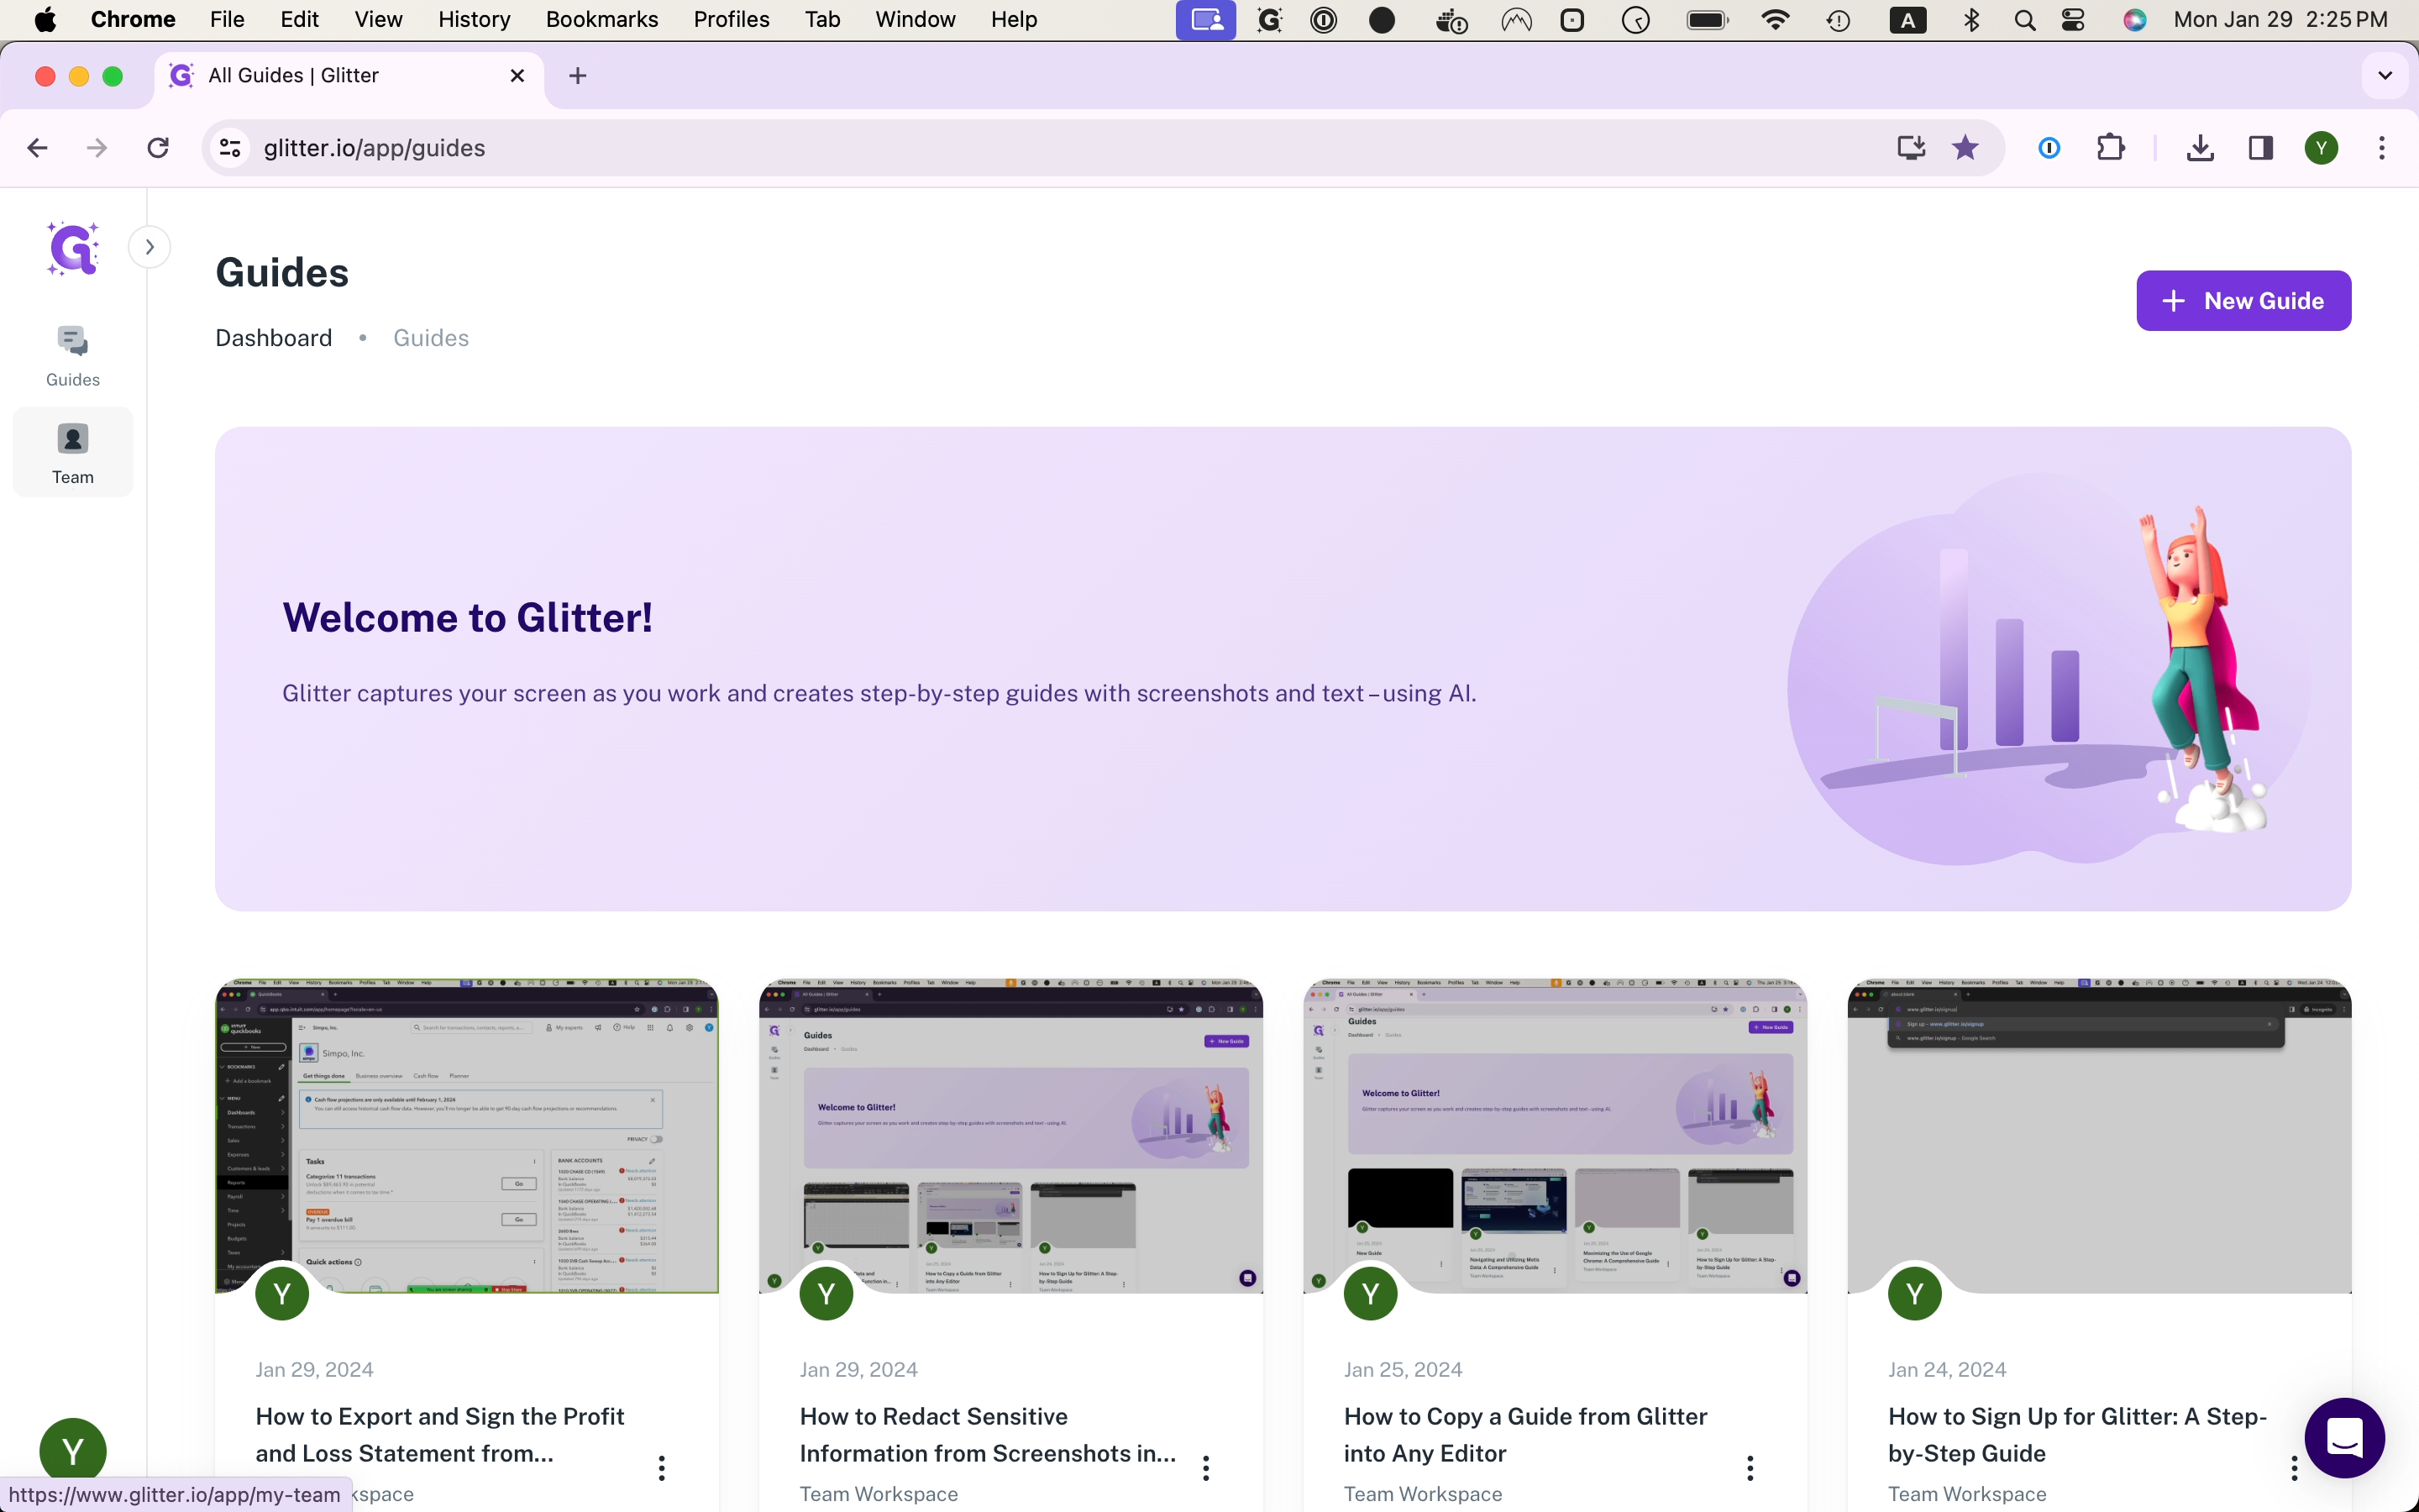Toggle the Chrome side panel icon
Image resolution: width=2419 pixels, height=1512 pixels.
tap(2261, 148)
